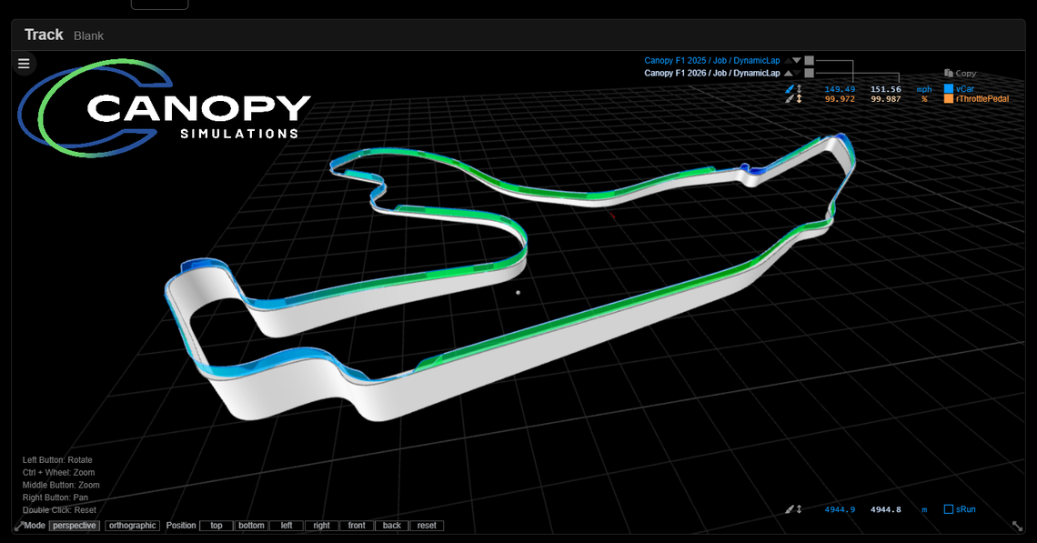The image size is (1037, 543).
Task: Toggle the grey square for Canopy F1 2025
Action: [x=809, y=61]
